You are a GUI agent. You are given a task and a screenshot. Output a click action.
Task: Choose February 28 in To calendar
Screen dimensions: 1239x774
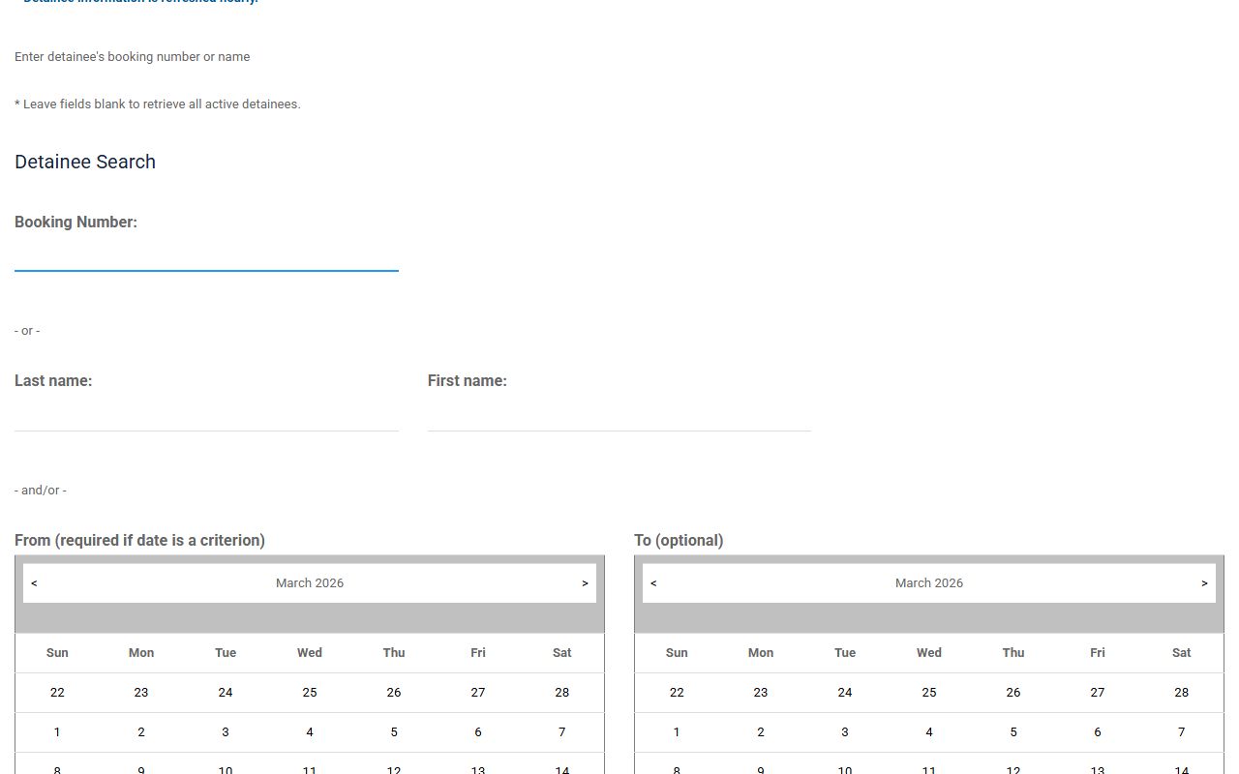(x=1181, y=693)
